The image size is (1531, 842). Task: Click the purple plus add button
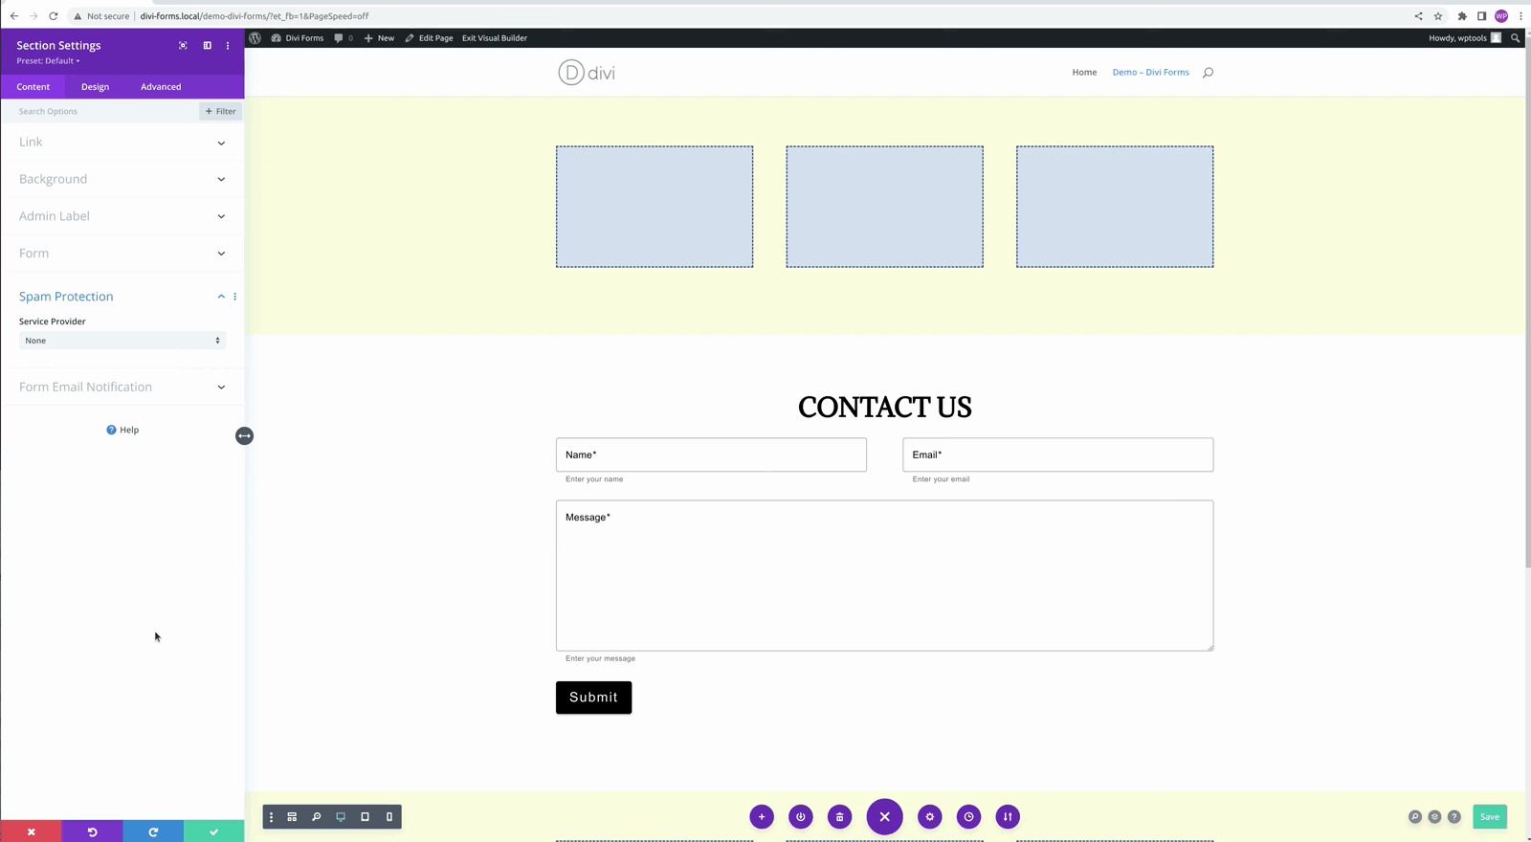click(x=762, y=817)
